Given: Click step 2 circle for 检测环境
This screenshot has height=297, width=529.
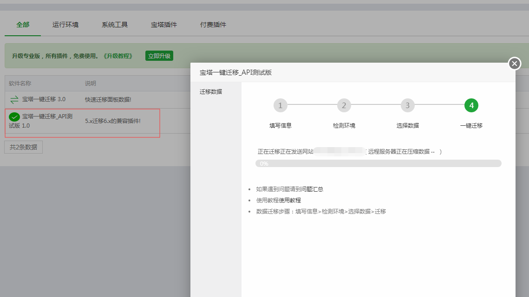Looking at the screenshot, I should coord(344,105).
